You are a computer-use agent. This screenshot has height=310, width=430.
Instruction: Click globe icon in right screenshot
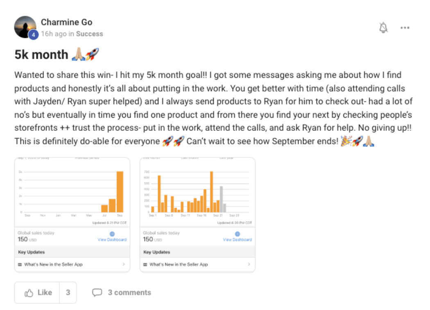(x=238, y=234)
